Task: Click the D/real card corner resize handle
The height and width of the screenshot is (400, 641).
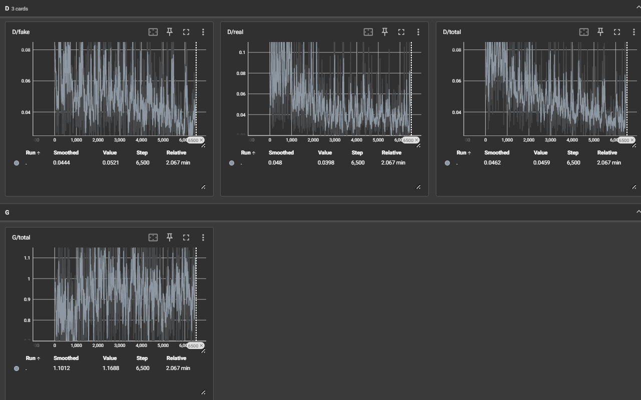Action: click(418, 187)
